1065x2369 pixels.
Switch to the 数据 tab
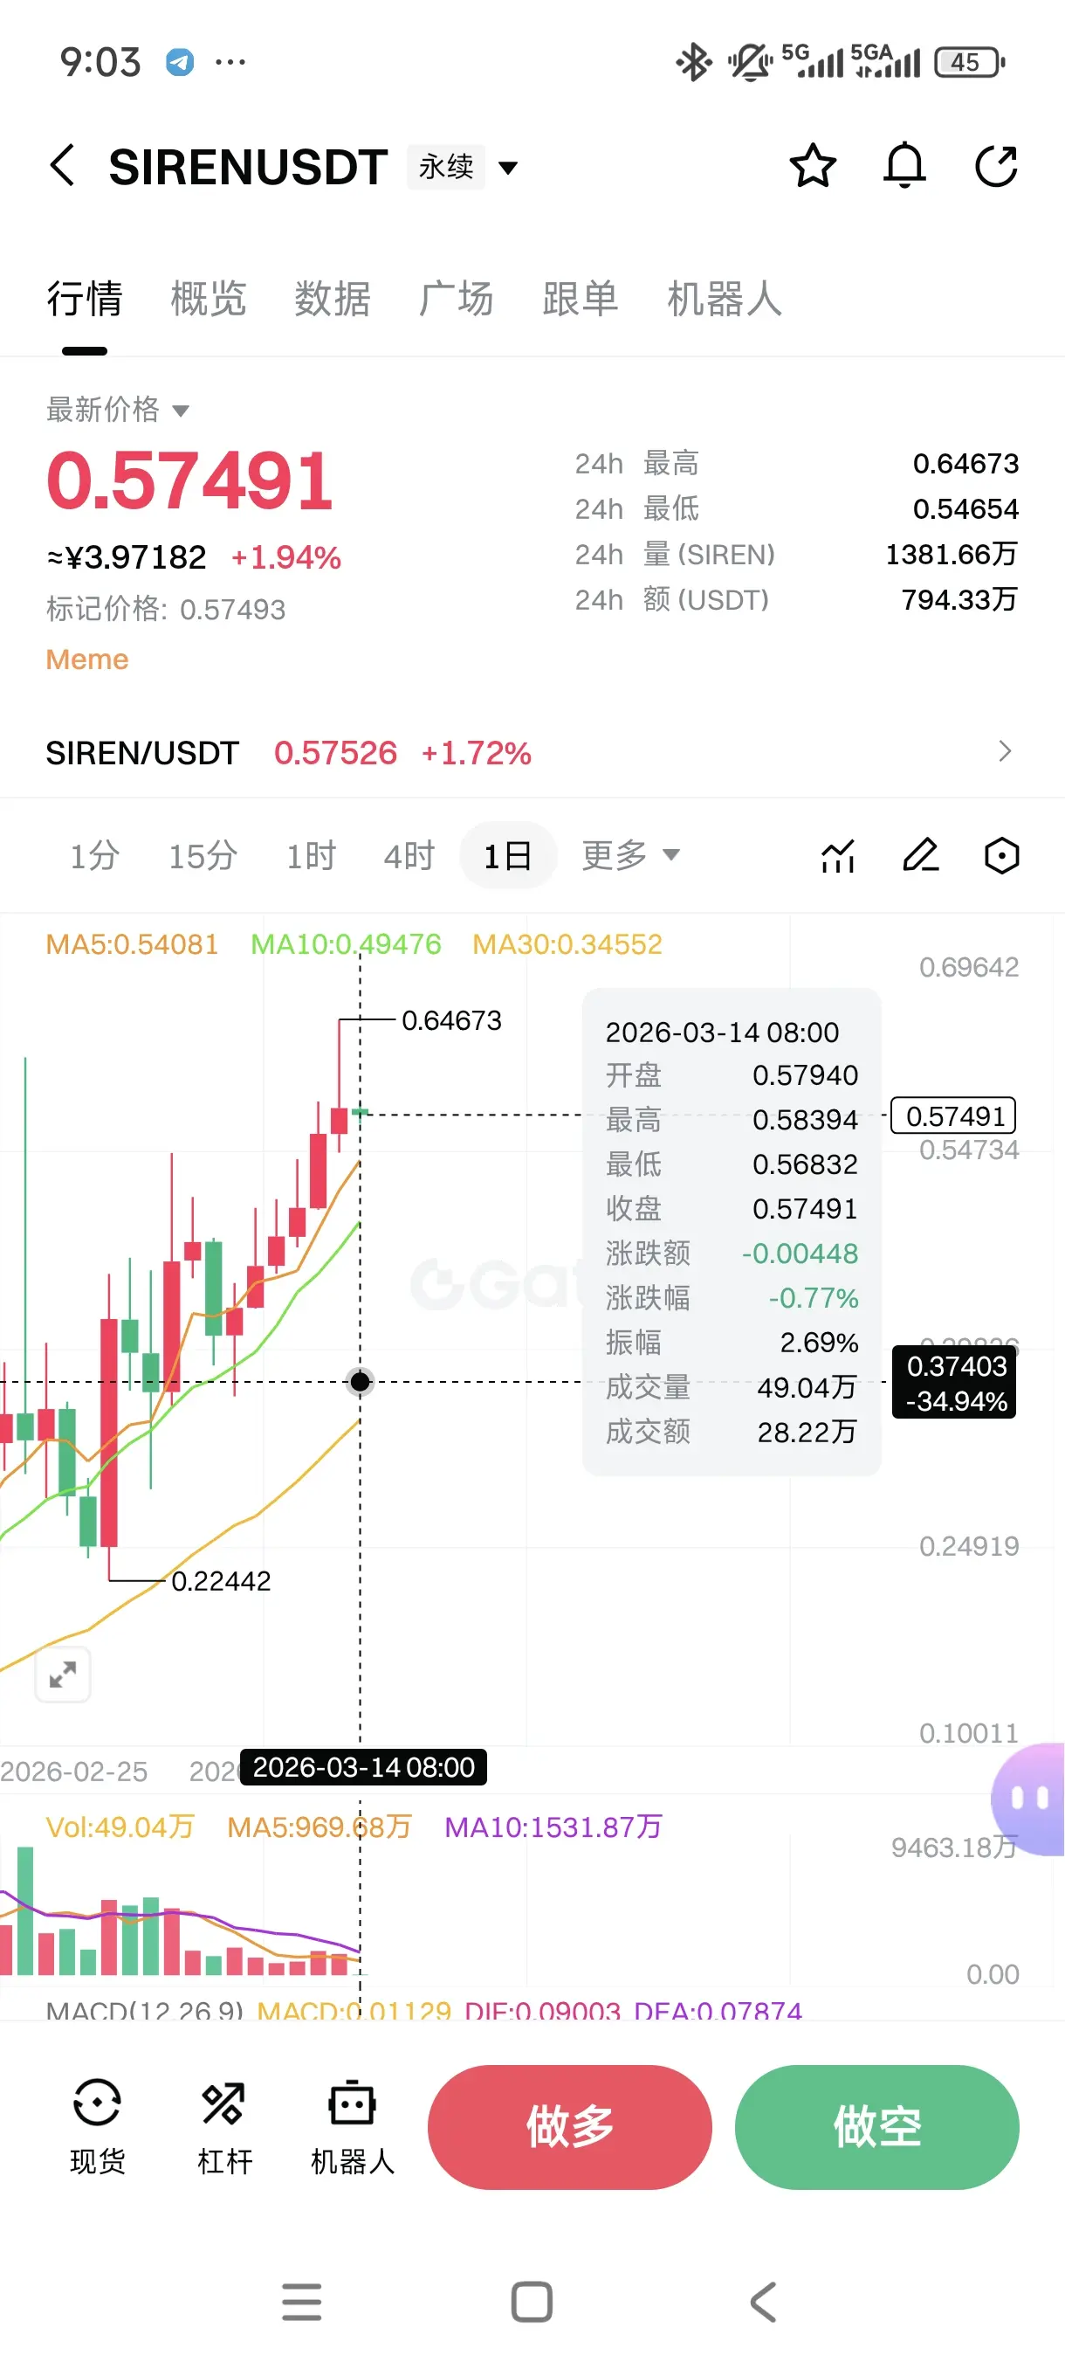pos(333,299)
